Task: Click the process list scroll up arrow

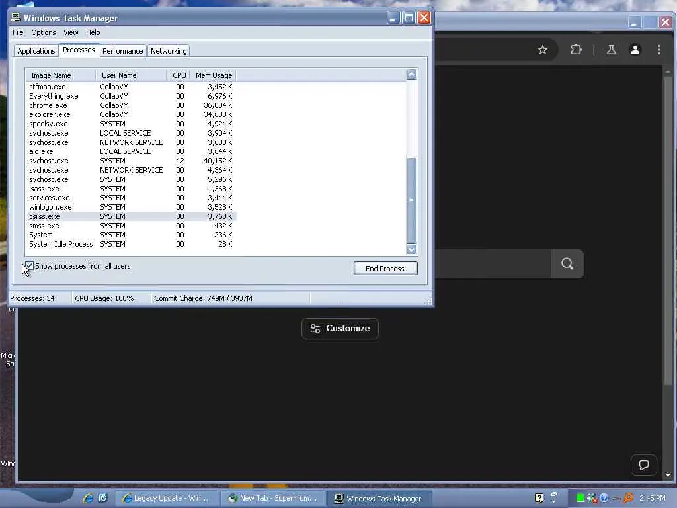Action: 411,75
